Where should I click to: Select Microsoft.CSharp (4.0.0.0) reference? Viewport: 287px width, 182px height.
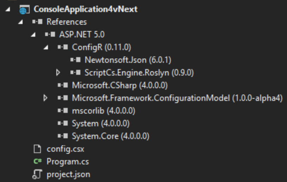(x=120, y=85)
